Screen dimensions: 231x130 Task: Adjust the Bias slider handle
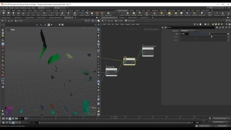tap(209, 34)
